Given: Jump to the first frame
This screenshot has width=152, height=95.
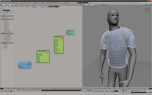Looking at the screenshot, I should coord(98,91).
